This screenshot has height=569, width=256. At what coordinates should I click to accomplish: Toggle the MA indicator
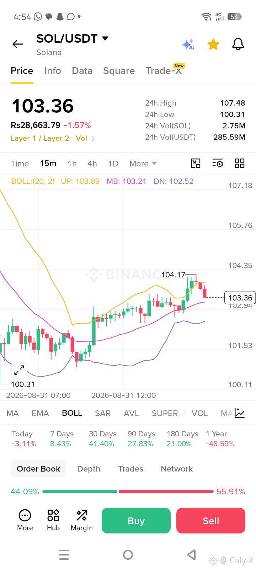pos(12,413)
